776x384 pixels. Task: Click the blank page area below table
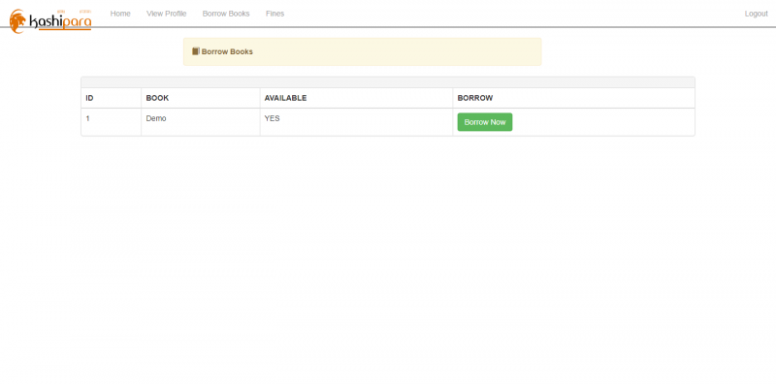(x=388, y=257)
